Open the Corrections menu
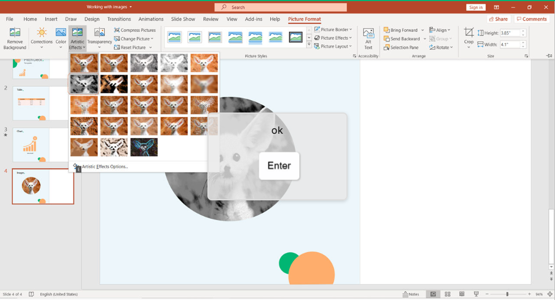 [41, 39]
